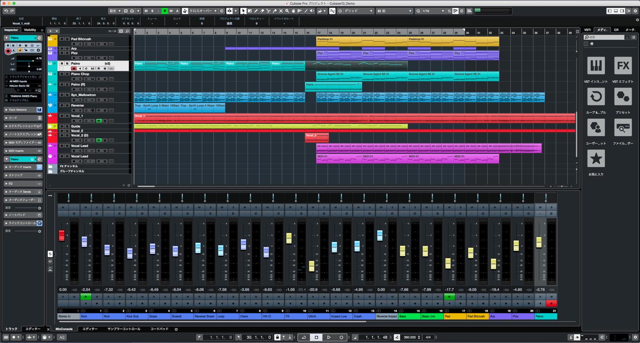Open the VSTi tab in right zone

coord(588,30)
